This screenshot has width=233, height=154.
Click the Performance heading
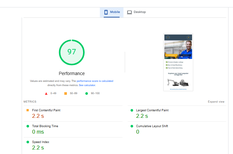point(72,73)
